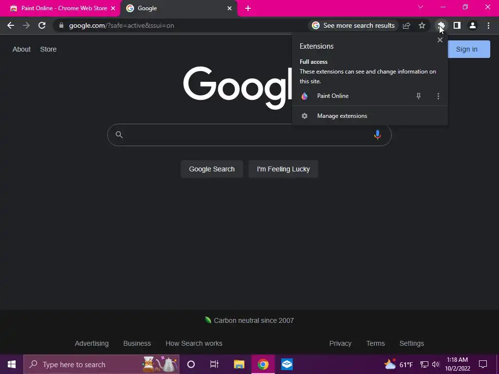499x374 pixels.
Task: Open Manage extensions
Action: tap(369, 116)
